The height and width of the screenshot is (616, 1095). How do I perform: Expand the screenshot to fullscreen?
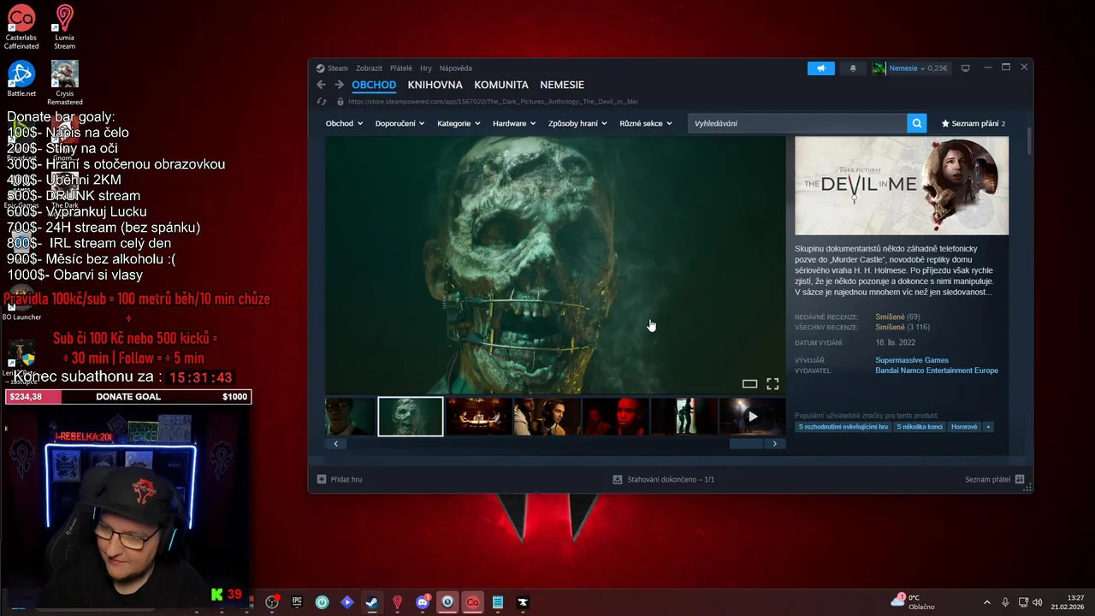[x=772, y=384]
